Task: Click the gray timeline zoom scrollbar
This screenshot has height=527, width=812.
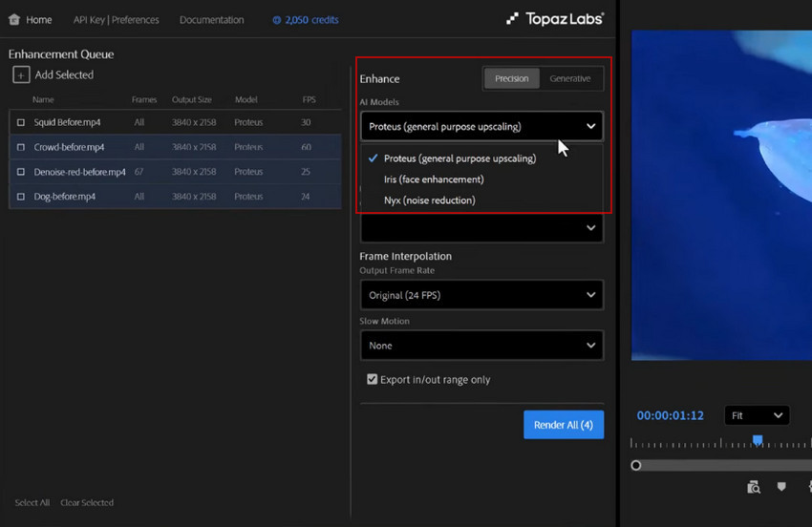Action: pyautogui.click(x=727, y=465)
